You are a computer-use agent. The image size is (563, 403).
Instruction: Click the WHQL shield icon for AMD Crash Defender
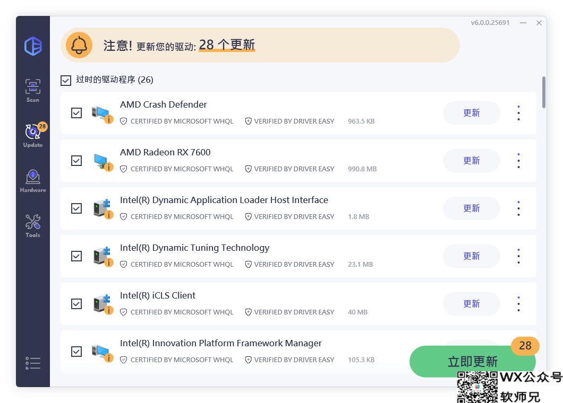click(x=124, y=121)
